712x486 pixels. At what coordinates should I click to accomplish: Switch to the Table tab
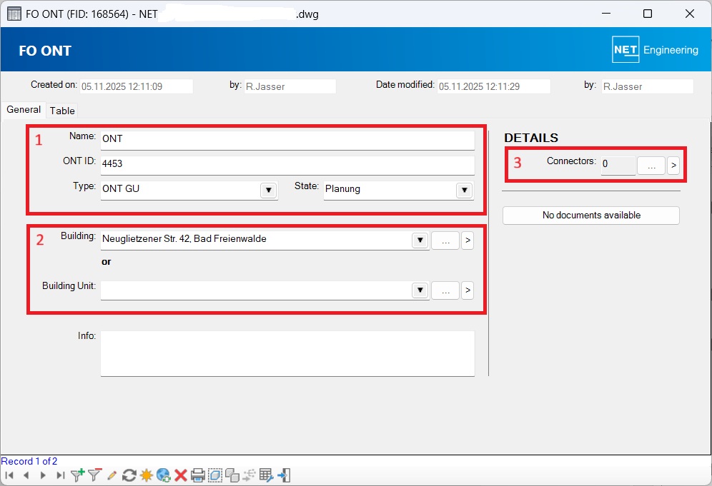click(62, 111)
